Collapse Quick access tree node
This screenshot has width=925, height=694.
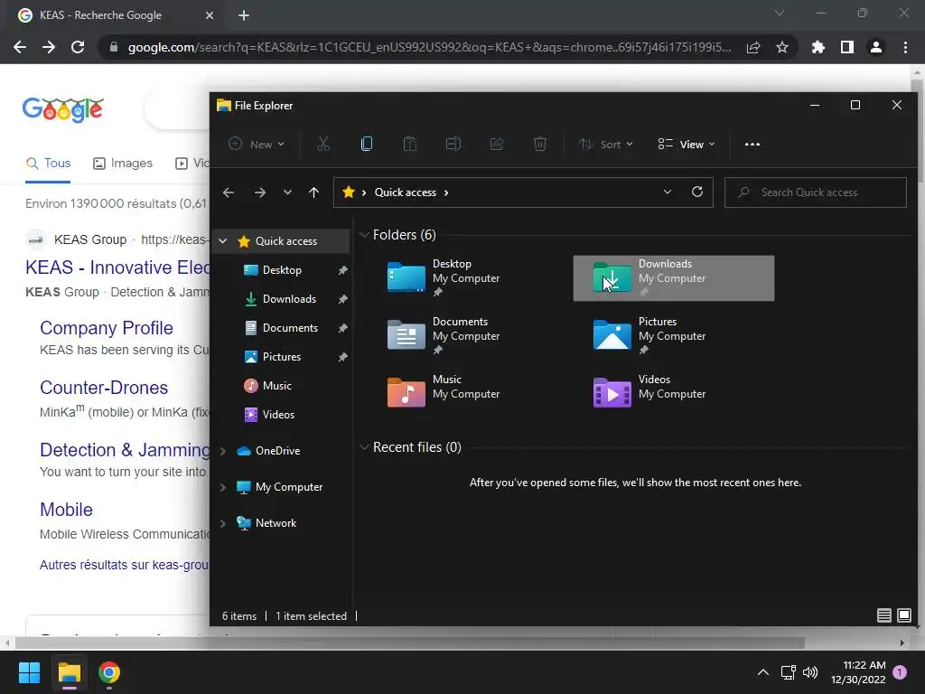(223, 240)
